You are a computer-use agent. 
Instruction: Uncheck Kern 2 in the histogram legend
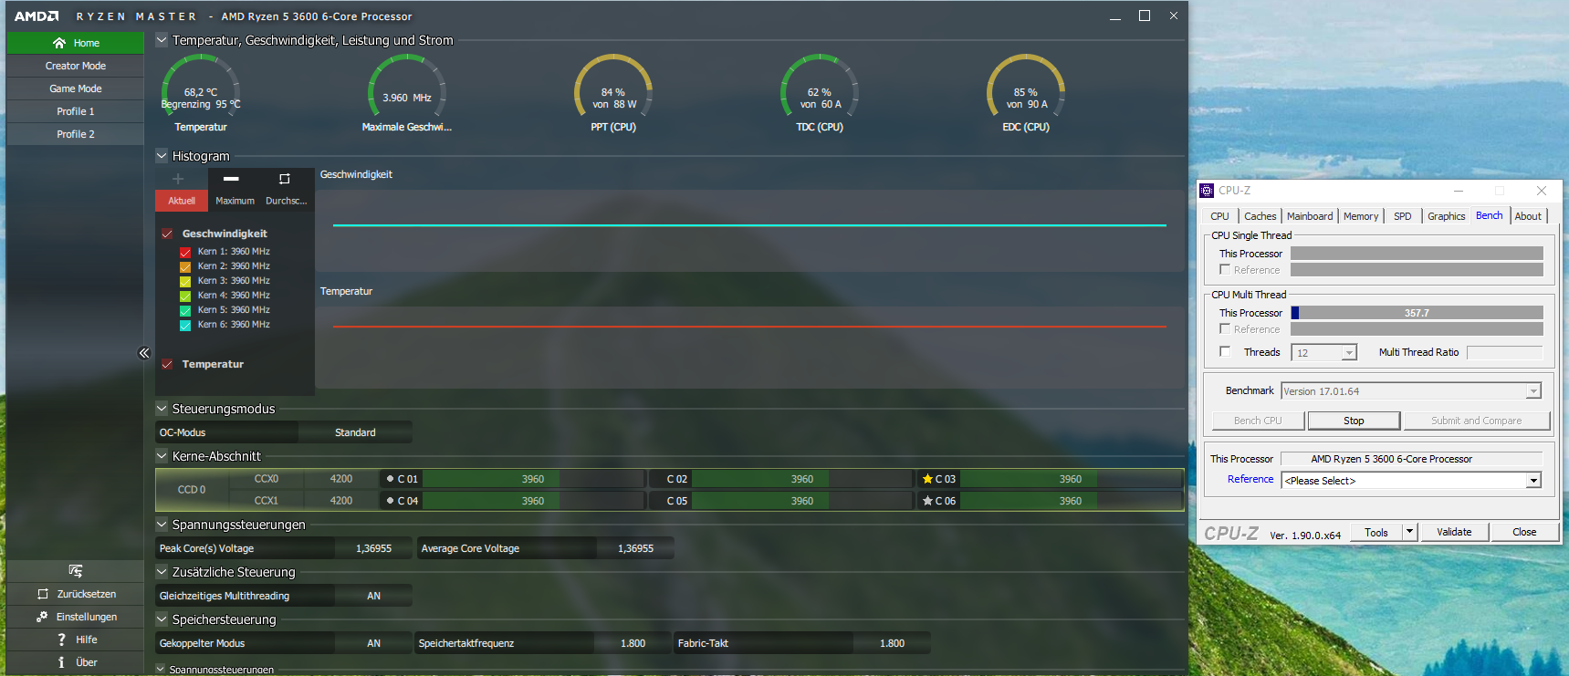tap(185, 267)
